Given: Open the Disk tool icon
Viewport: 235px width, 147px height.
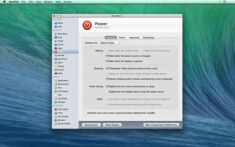Looking at the screenshot, I should pos(56,88).
